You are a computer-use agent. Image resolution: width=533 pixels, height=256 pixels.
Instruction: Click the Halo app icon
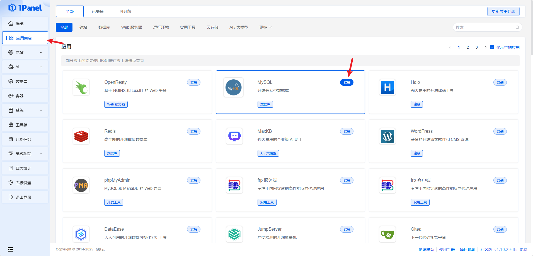click(x=387, y=87)
